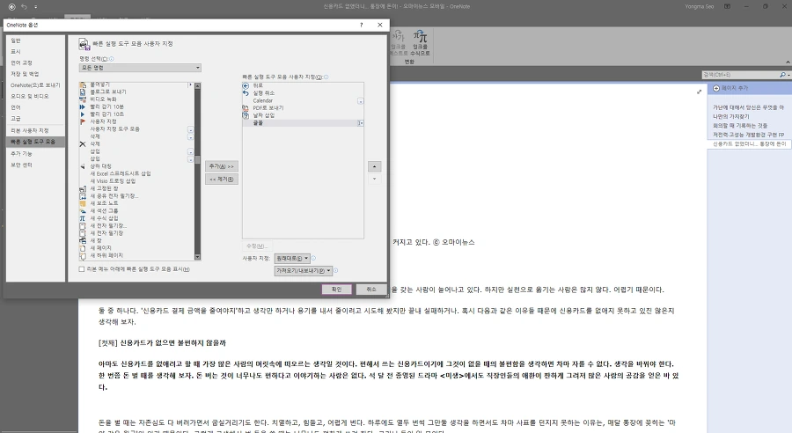The height and width of the screenshot is (433, 792).
Task: Select 새 Excel 스프레드시트 삽입 command
Action: 121,173
